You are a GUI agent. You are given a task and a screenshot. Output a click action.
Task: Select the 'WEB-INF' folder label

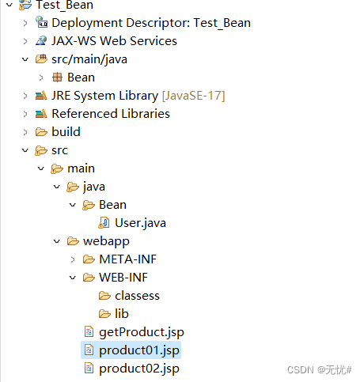point(123,278)
